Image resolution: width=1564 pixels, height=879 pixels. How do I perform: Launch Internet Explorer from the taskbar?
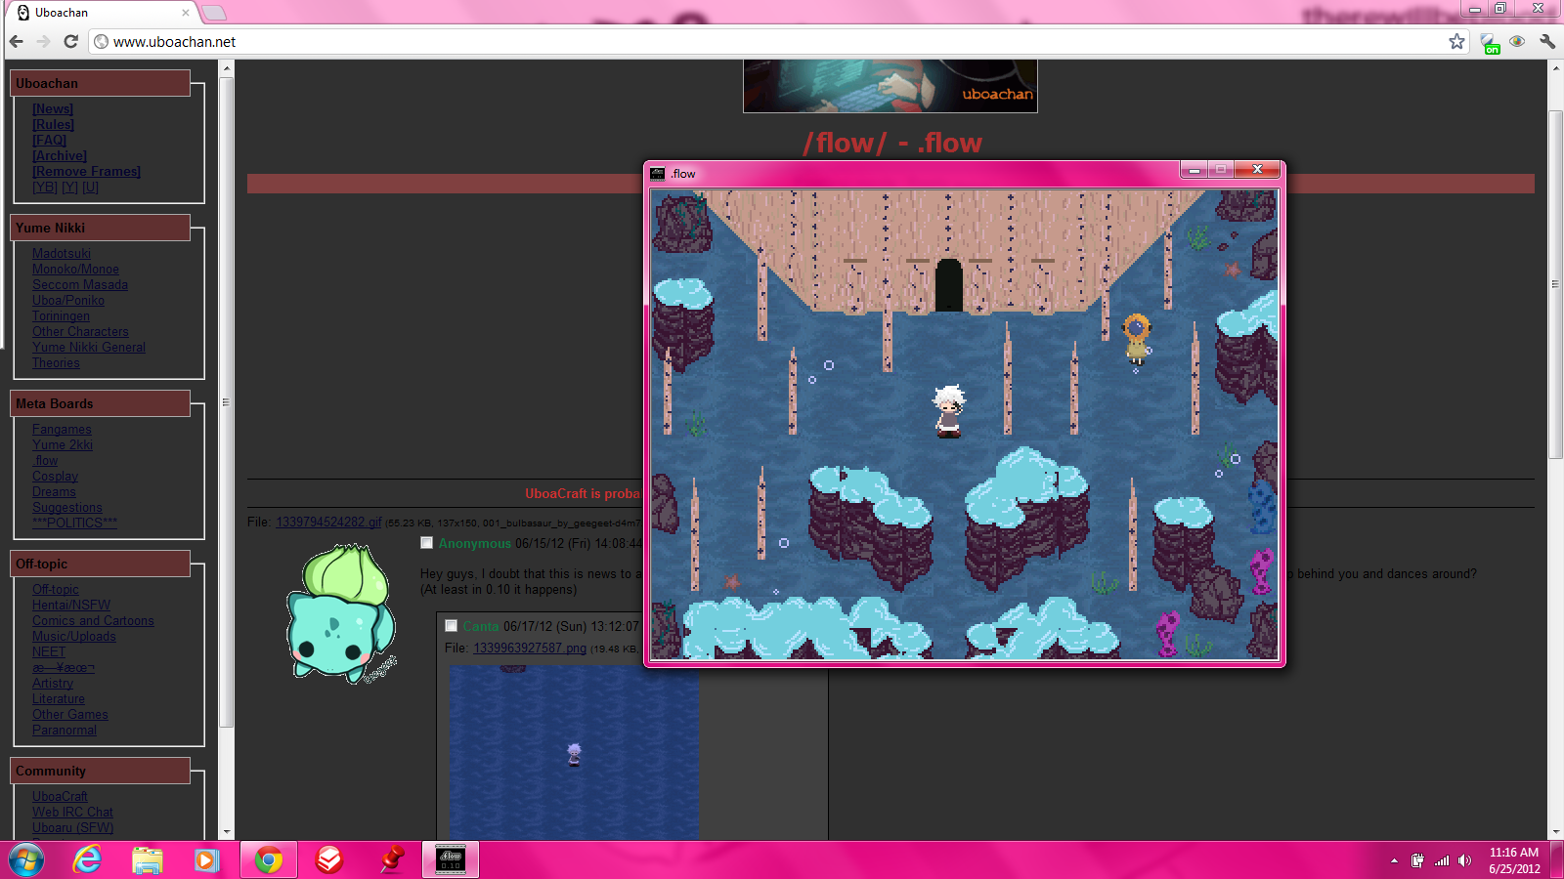[87, 859]
